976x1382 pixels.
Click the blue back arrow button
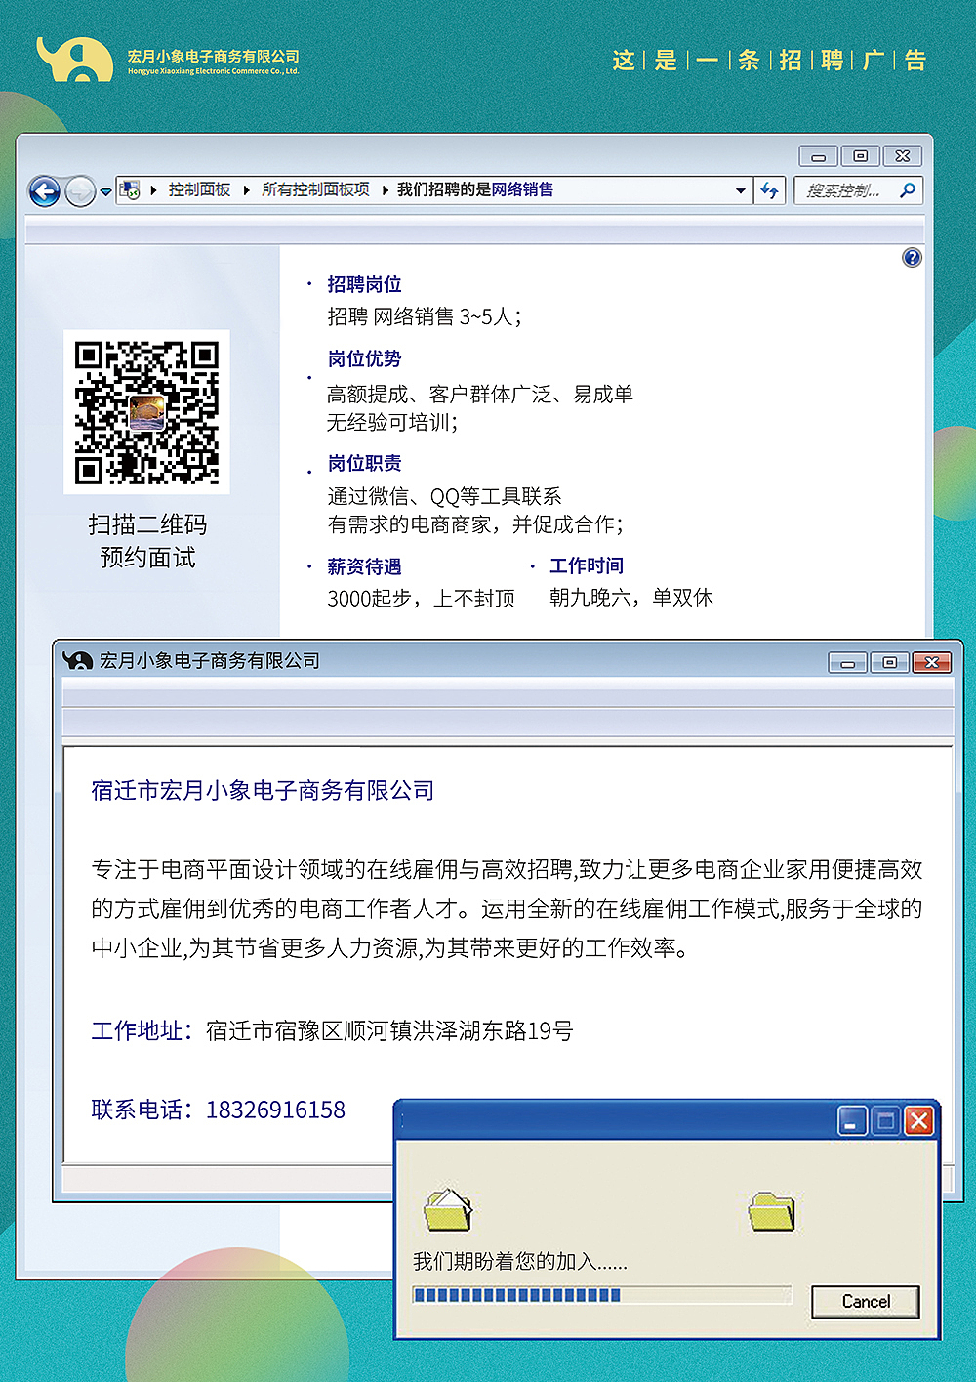(x=45, y=191)
